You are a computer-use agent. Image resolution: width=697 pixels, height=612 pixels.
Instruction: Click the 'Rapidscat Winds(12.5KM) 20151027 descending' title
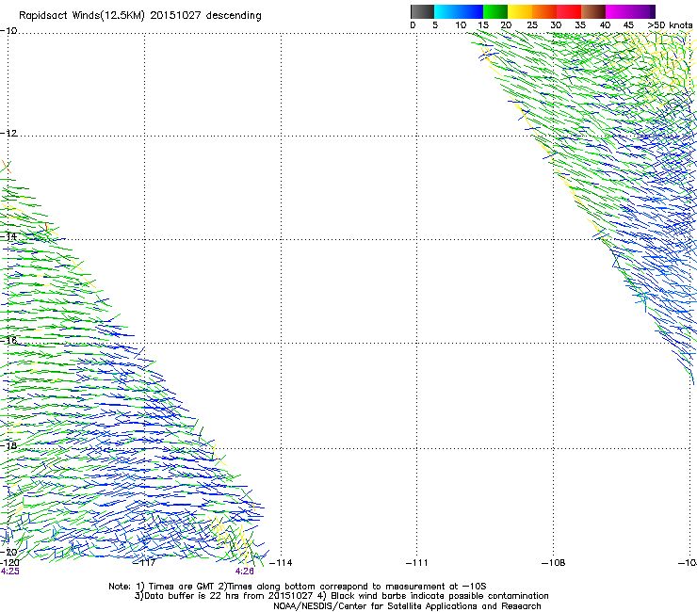click(x=140, y=16)
